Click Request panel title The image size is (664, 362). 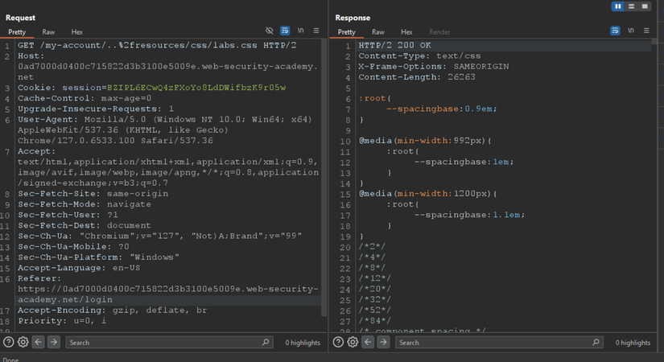point(20,18)
